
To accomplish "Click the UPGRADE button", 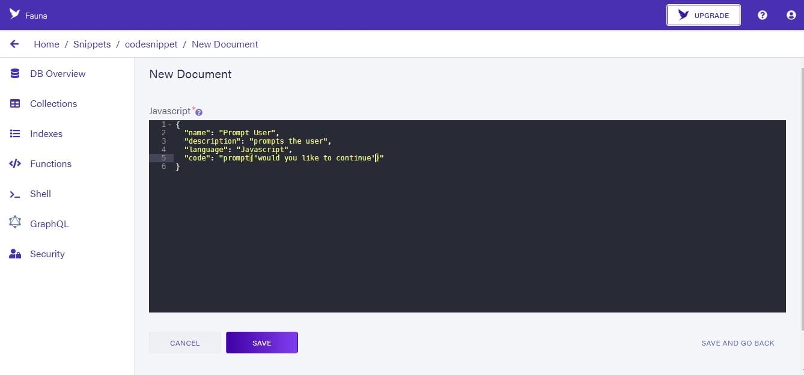I will pos(704,15).
